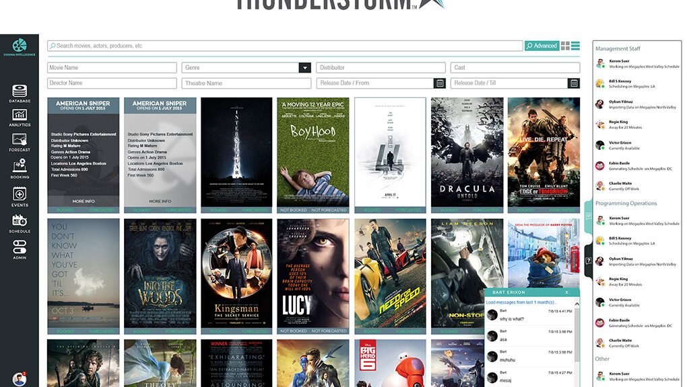Screen dimensions: 687x387
Task: Click Load messages from last month link
Action: coord(522,302)
